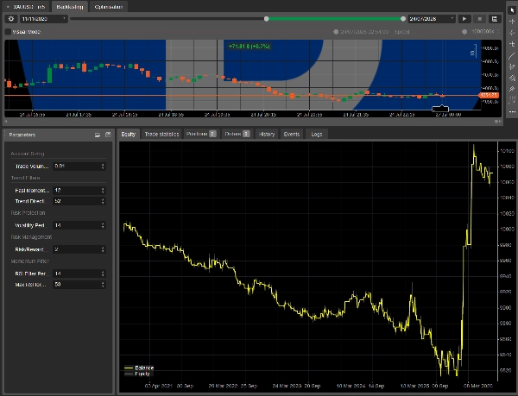Enable the Visual Mode checkbox

[x=8, y=32]
